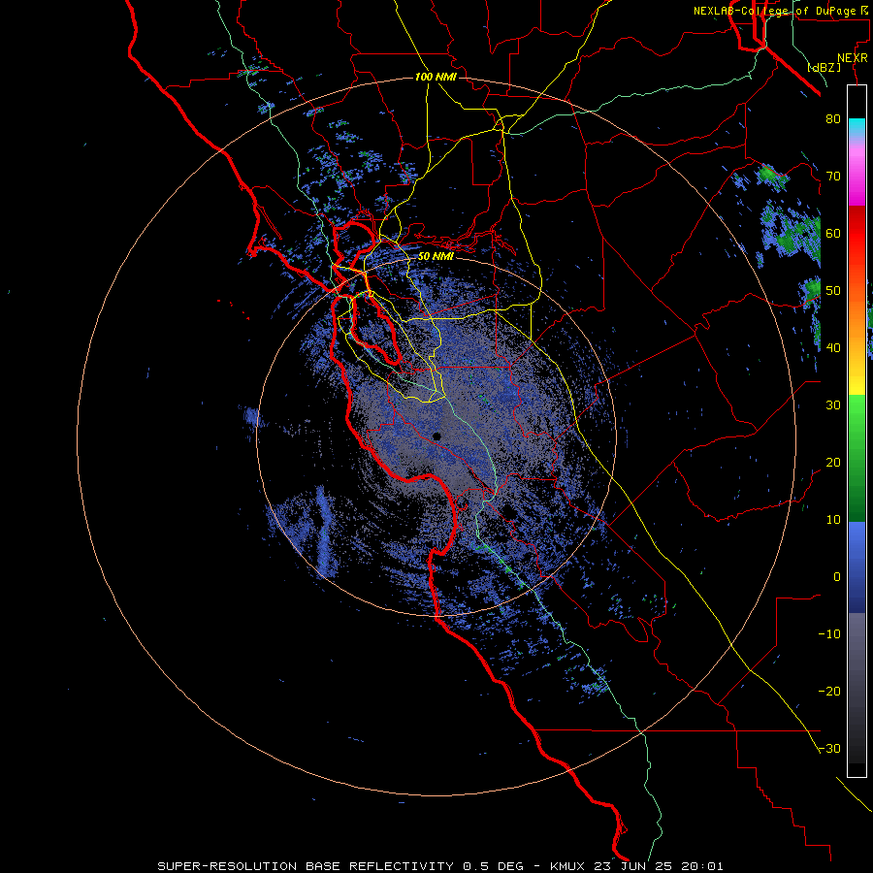
Task: Click the 'NEXLAB-College of DuPage' watermark text
Action: [777, 11]
